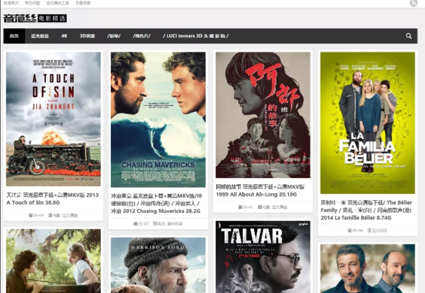This screenshot has height=293, width=425.
Task: Click the RSS feed icon at top right
Action: coord(414,3)
